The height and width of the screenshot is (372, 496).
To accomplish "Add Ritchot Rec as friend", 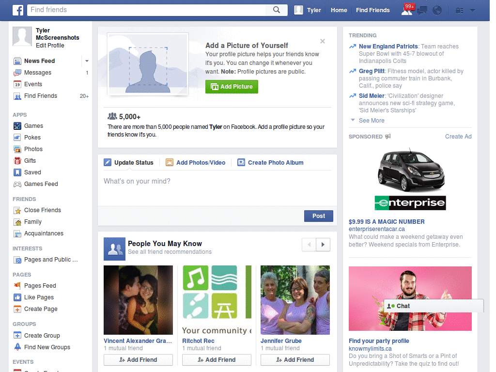I will (x=217, y=360).
